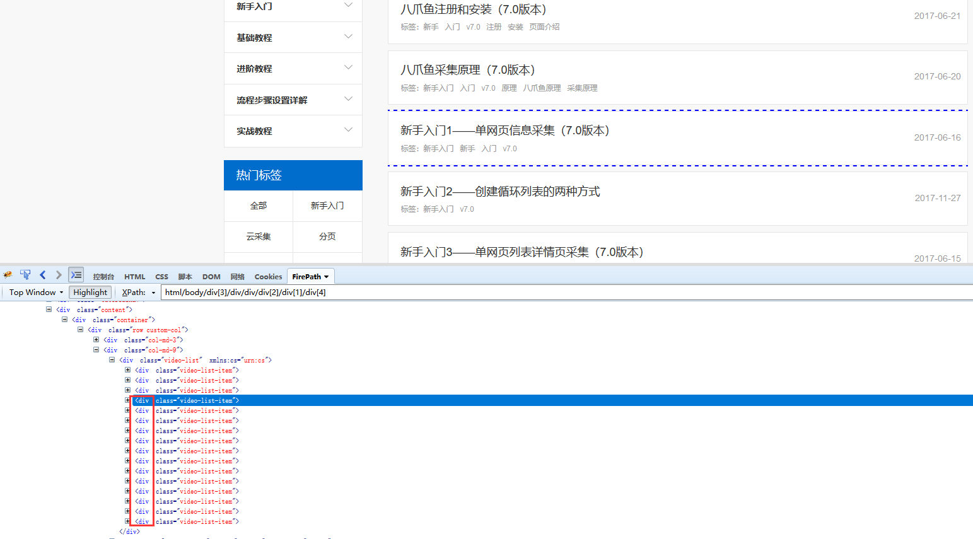Expand the col-md-3 div node

pos(96,340)
